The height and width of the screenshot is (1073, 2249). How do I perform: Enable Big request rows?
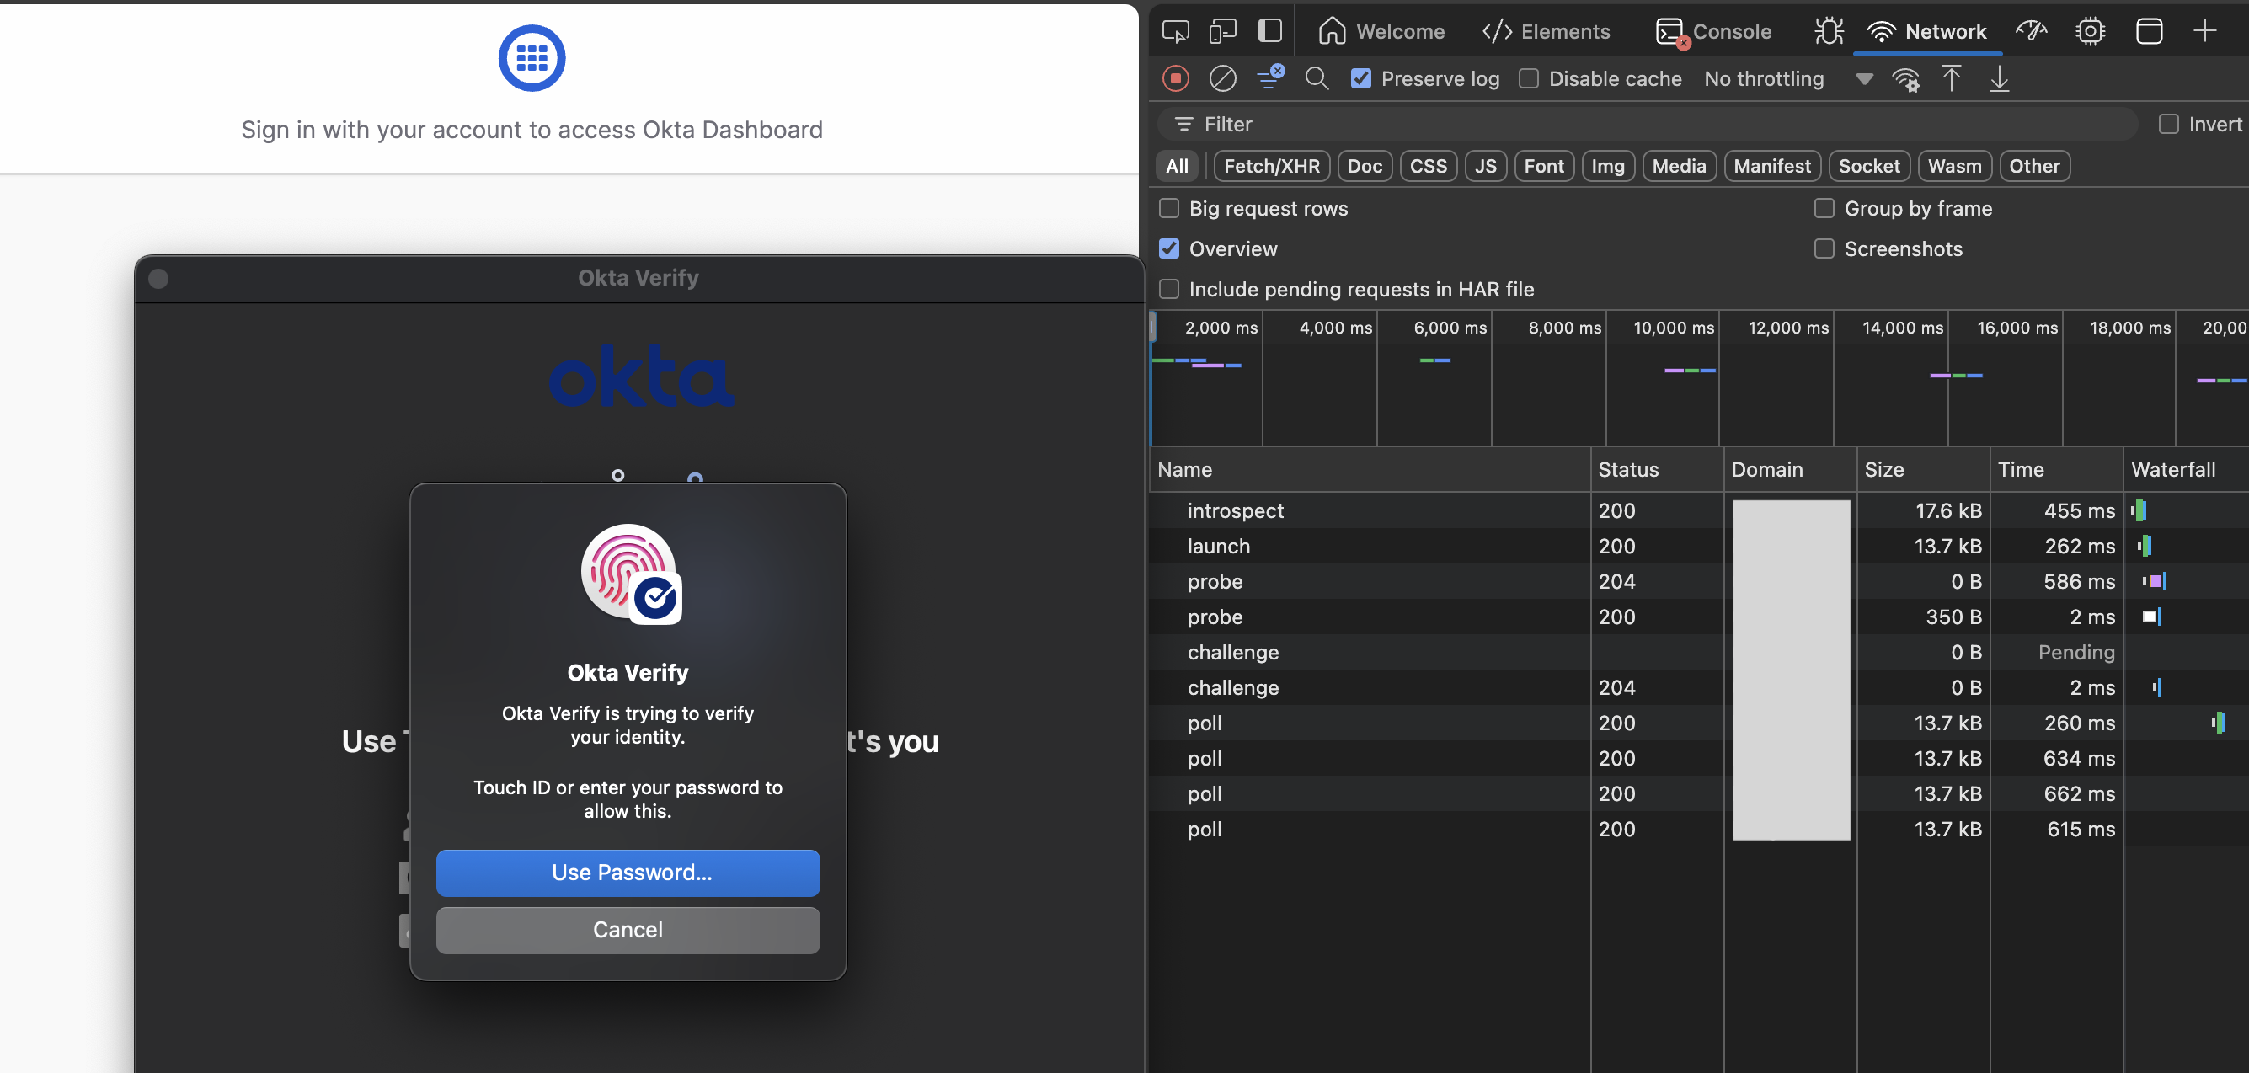1168,208
